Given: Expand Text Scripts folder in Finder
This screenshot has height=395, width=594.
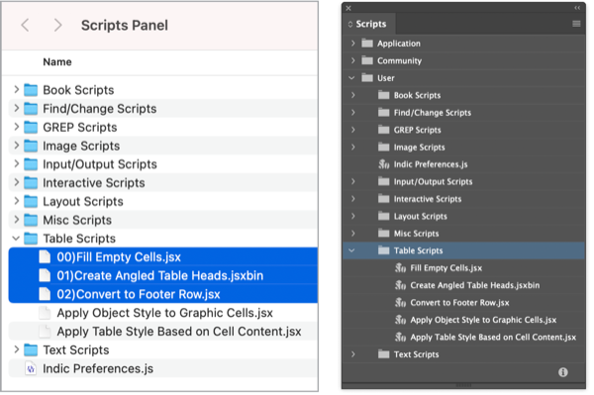Looking at the screenshot, I should pos(16,349).
